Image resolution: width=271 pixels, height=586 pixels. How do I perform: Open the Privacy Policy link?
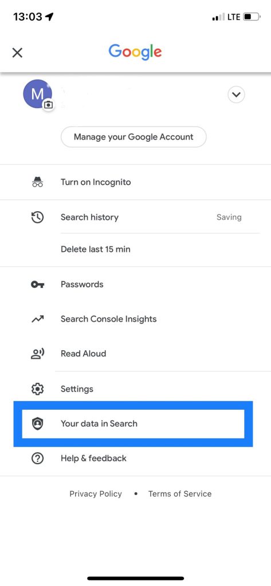(x=96, y=494)
